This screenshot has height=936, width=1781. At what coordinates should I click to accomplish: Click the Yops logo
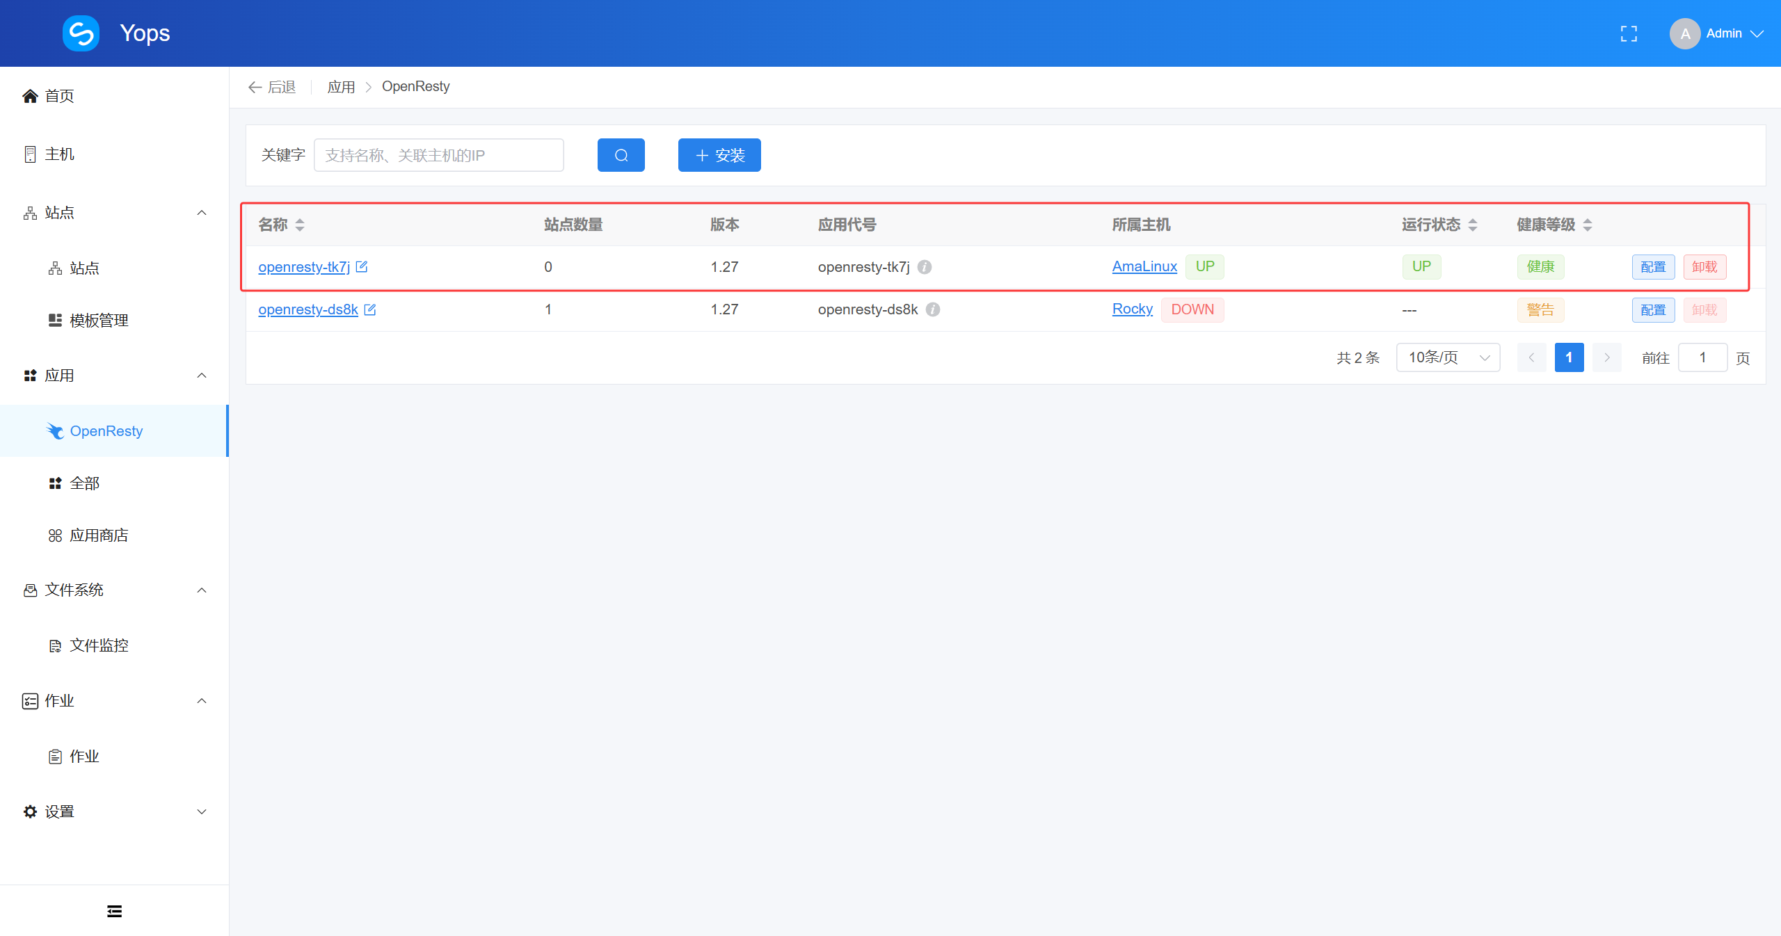click(81, 33)
